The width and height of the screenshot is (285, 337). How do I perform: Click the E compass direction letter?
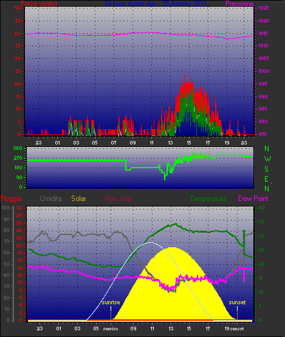point(266,179)
